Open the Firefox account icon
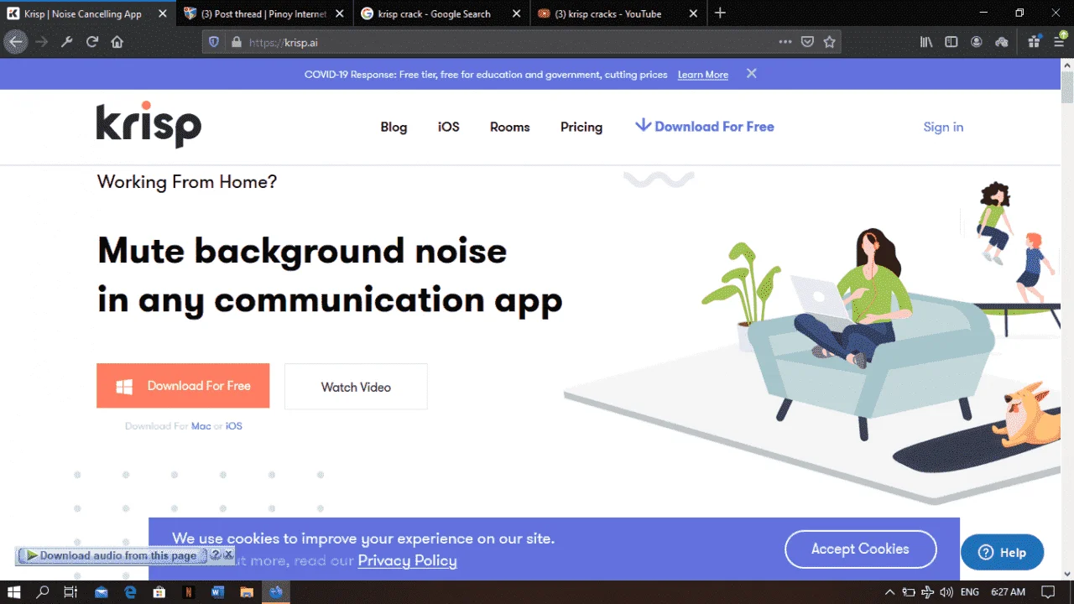 tap(977, 42)
